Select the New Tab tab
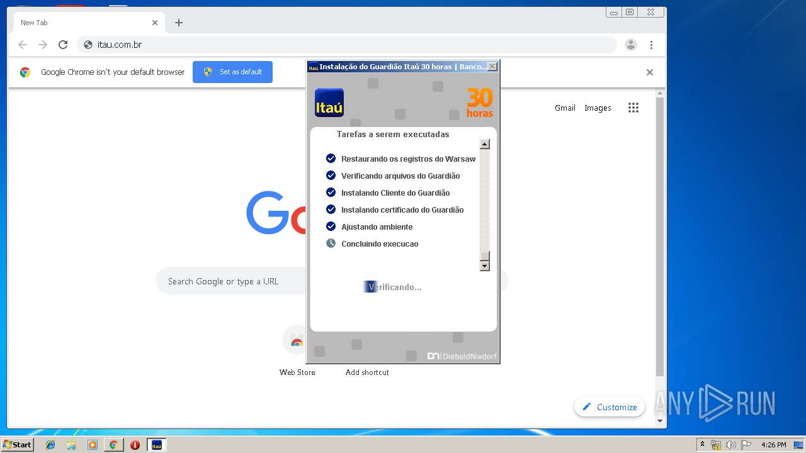 pyautogui.click(x=88, y=23)
